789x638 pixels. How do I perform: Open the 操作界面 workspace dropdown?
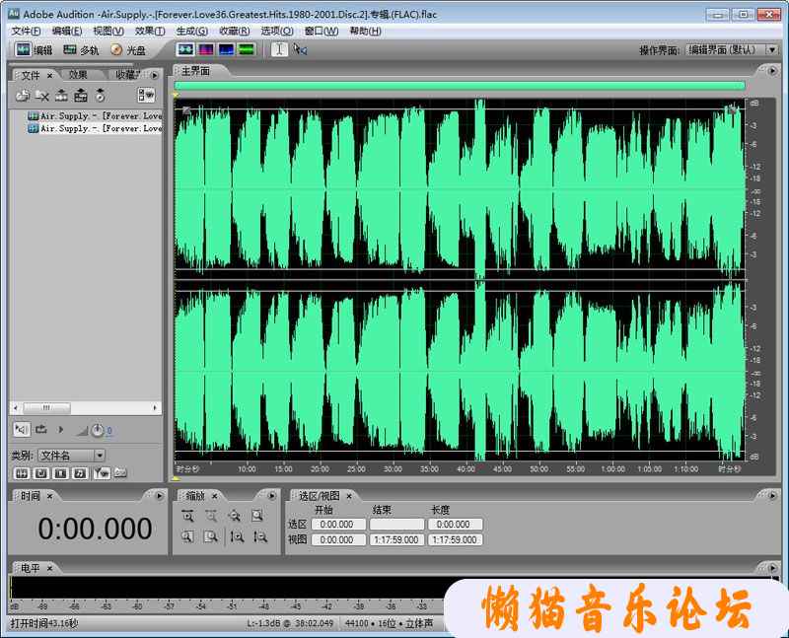732,50
